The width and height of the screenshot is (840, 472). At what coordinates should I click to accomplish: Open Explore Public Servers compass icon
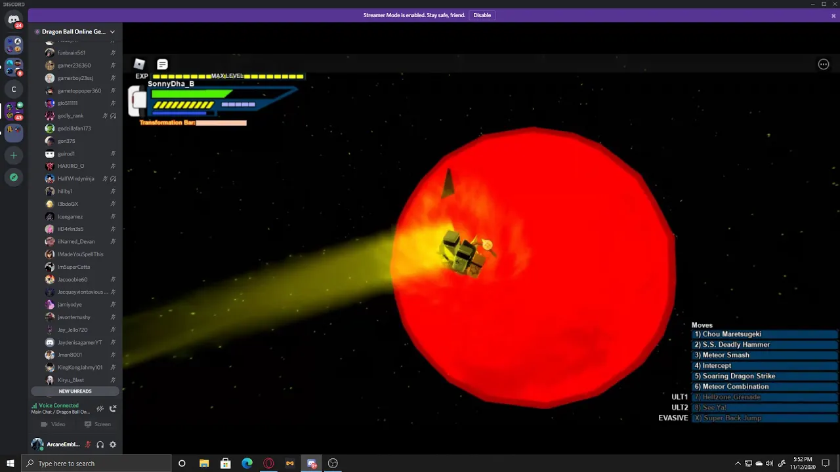14,177
